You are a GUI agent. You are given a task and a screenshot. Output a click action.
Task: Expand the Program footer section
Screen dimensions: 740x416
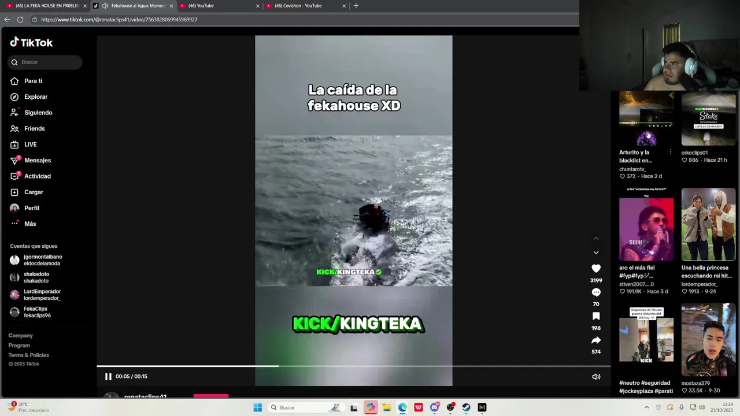19,346
